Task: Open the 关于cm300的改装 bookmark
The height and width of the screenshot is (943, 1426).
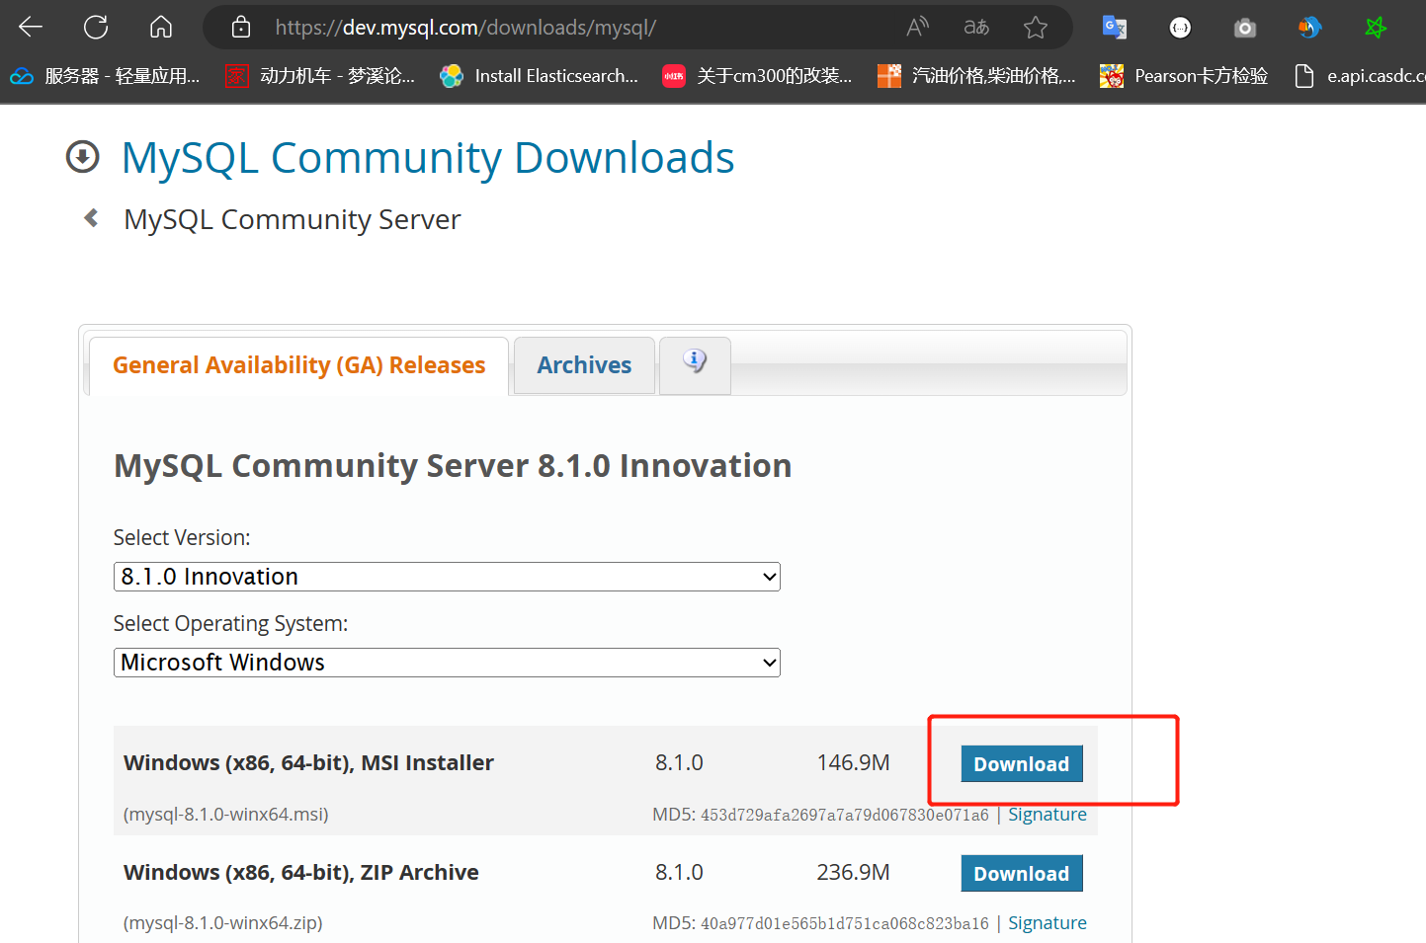Action: [757, 76]
